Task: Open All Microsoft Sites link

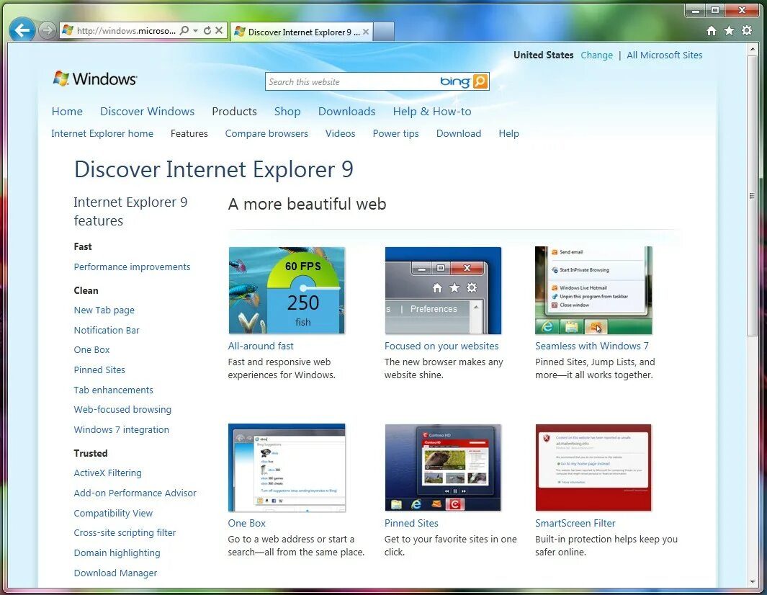Action: [664, 55]
